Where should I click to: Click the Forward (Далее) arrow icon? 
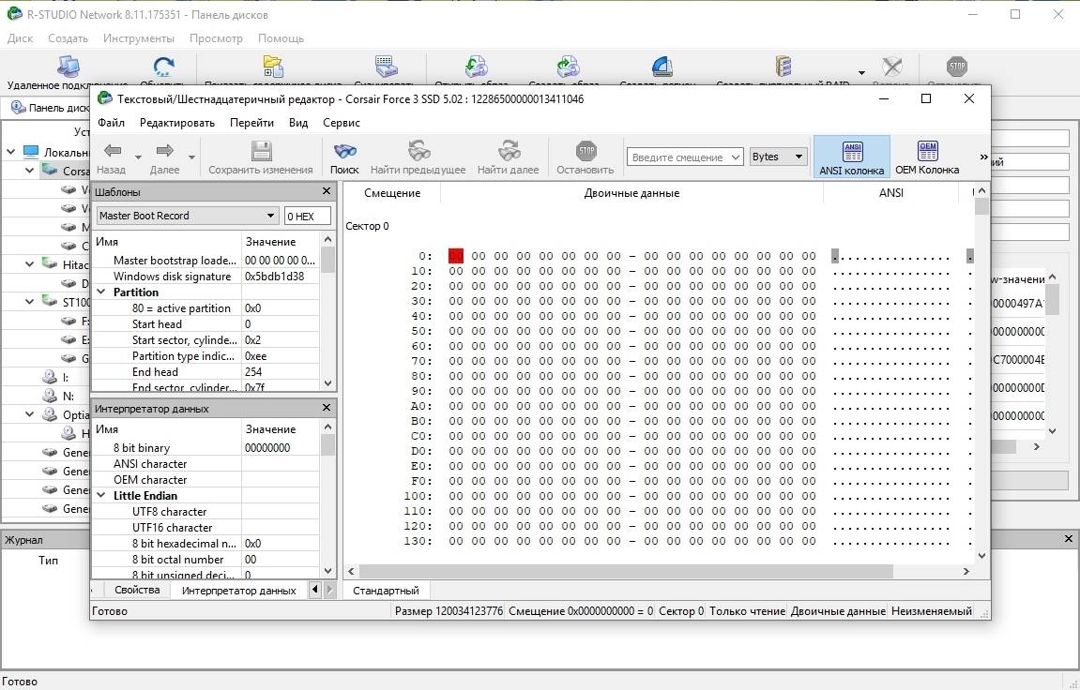[164, 151]
